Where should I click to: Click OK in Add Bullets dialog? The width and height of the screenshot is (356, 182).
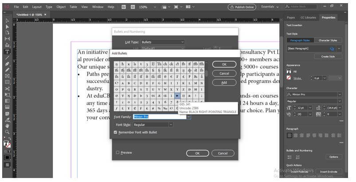[224, 64]
